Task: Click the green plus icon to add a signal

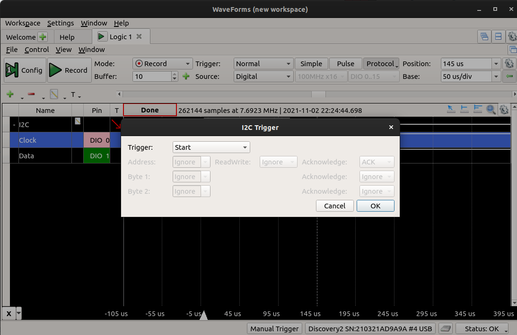Action: click(10, 94)
